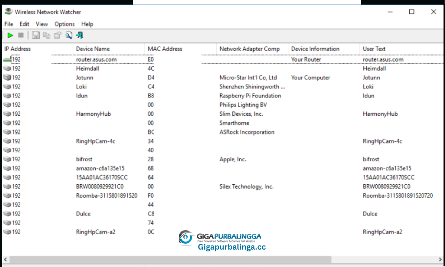Open the Options menu

pos(65,24)
